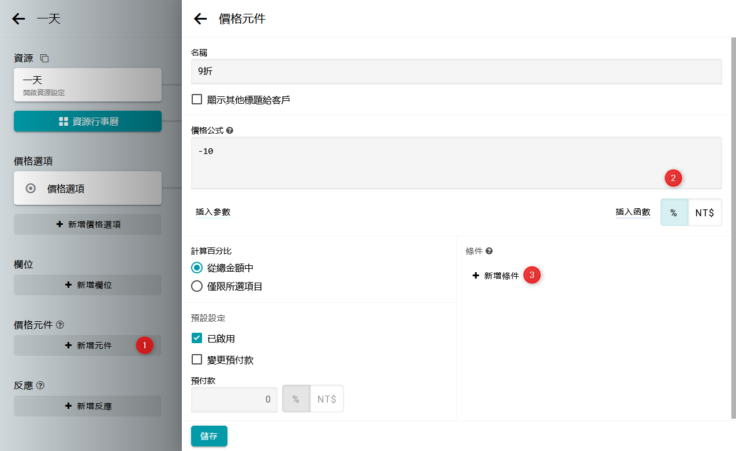Image resolution: width=736 pixels, height=451 pixels.
Task: Click the copy icon next to 資源
Action: (x=44, y=58)
